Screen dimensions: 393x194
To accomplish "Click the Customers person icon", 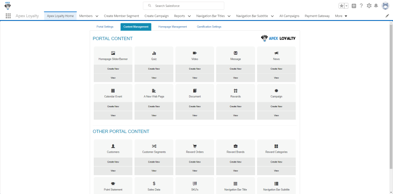I will click(x=113, y=146).
